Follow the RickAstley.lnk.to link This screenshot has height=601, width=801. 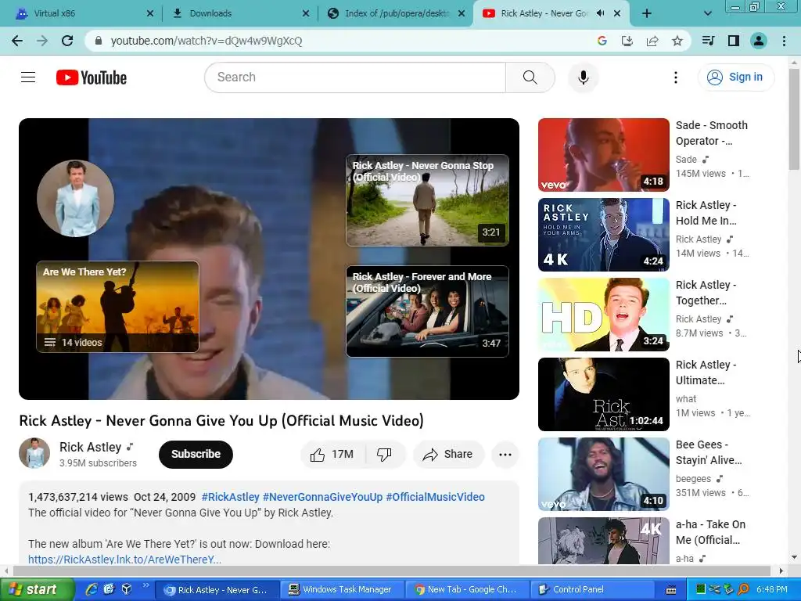tap(124, 559)
